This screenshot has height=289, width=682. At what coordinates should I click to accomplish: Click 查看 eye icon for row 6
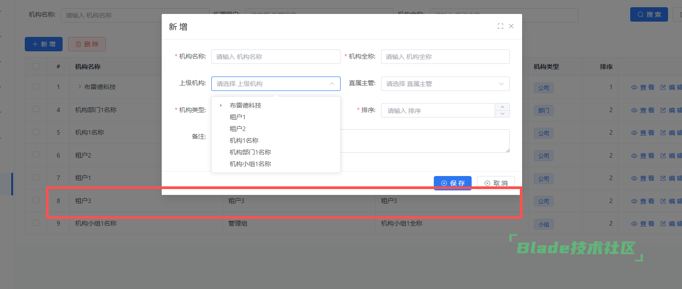coord(634,155)
